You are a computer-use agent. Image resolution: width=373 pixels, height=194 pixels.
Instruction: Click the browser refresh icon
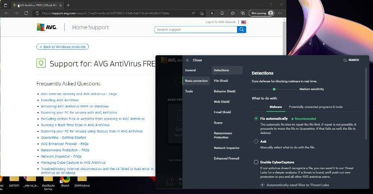(26, 13)
